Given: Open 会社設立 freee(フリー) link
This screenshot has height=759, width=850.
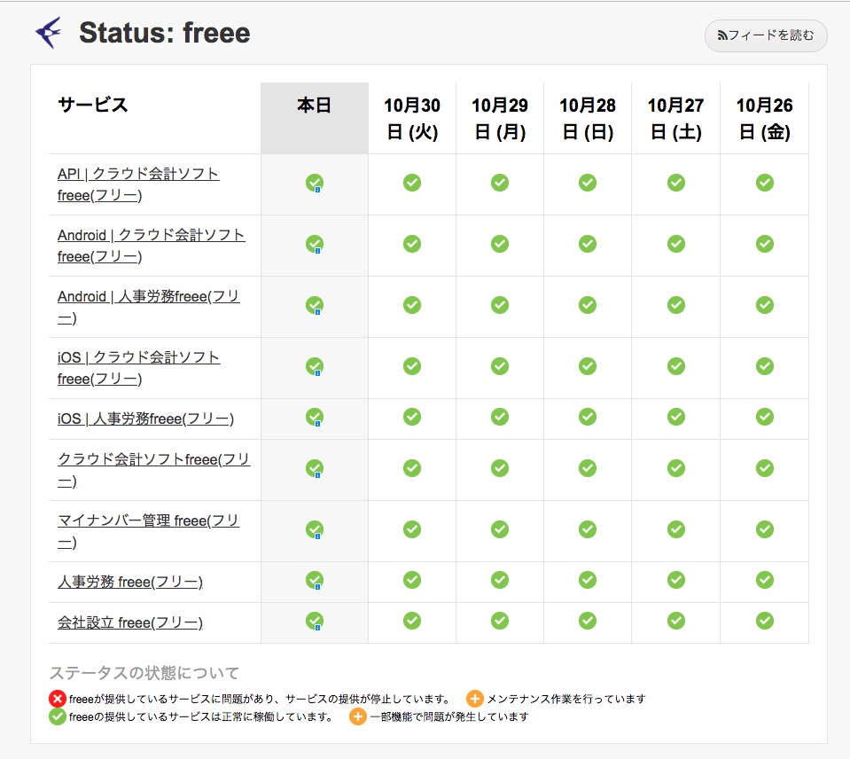Looking at the screenshot, I should [x=130, y=622].
